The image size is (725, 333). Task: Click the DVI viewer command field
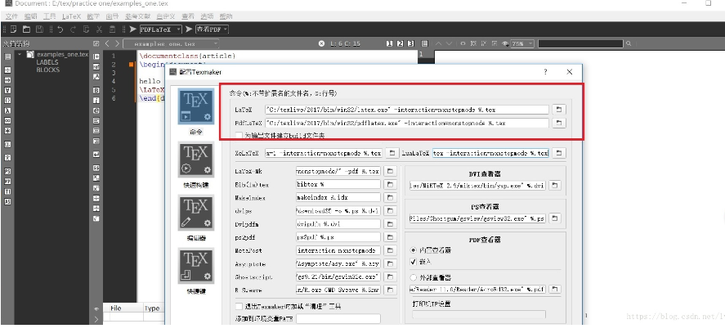pyautogui.click(x=477, y=185)
